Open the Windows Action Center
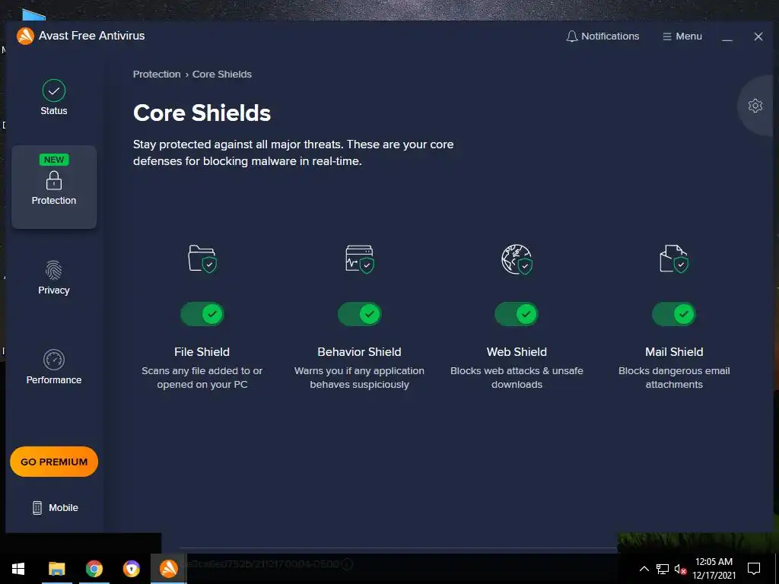Screen dimensions: 779x584 [x=754, y=569]
